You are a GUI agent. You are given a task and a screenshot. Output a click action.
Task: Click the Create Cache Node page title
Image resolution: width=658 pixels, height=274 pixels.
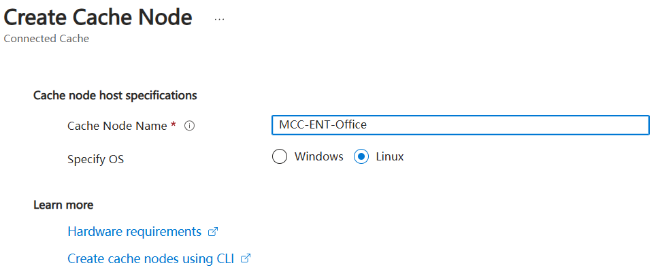coord(98,18)
